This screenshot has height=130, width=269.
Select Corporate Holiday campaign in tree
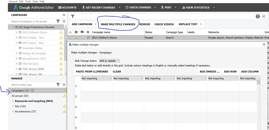[32, 48]
